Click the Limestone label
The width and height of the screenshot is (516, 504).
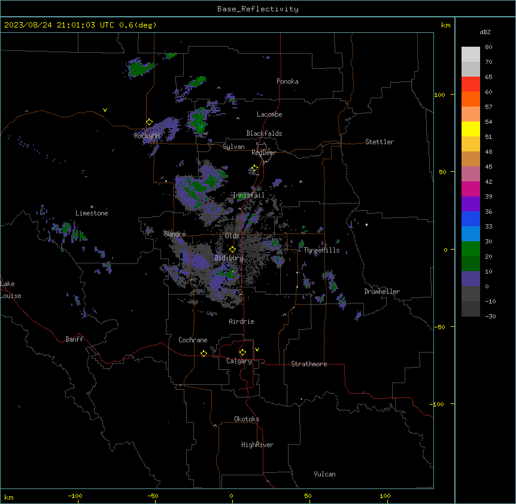pyautogui.click(x=92, y=213)
